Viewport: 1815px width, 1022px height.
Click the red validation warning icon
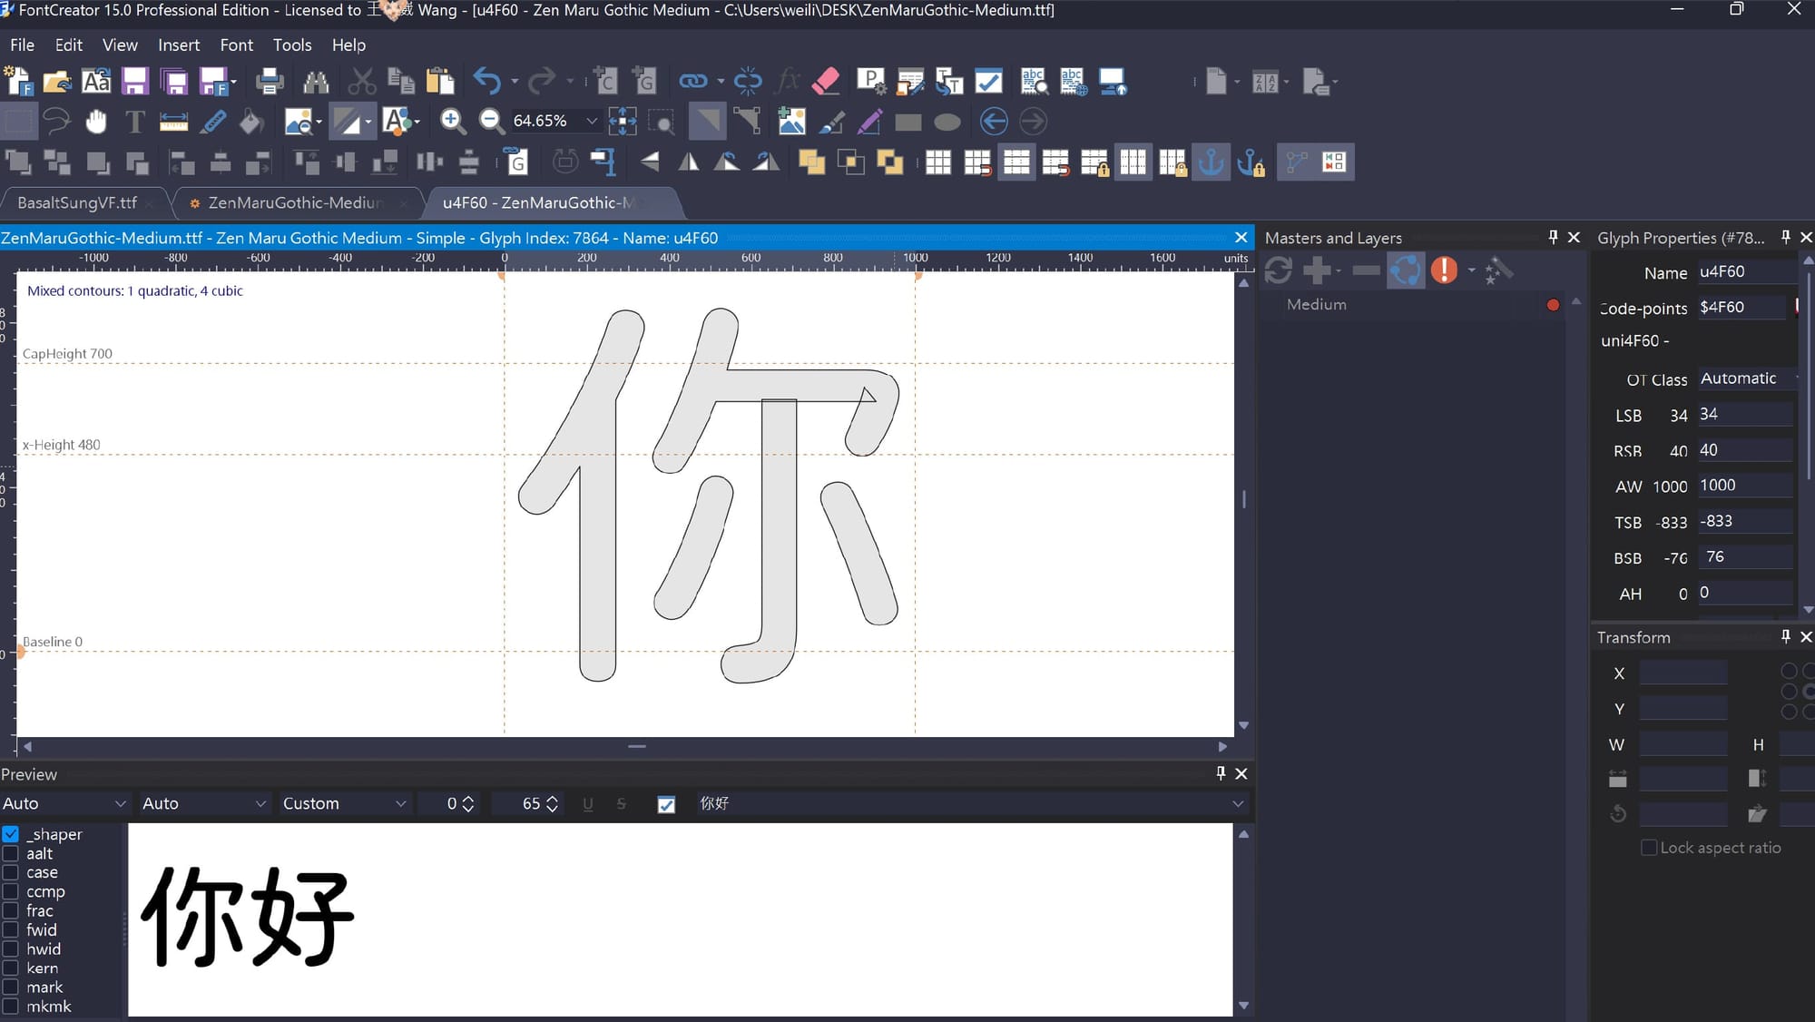click(1444, 270)
